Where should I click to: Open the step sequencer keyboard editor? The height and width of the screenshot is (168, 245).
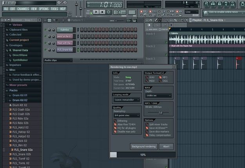coord(134,20)
